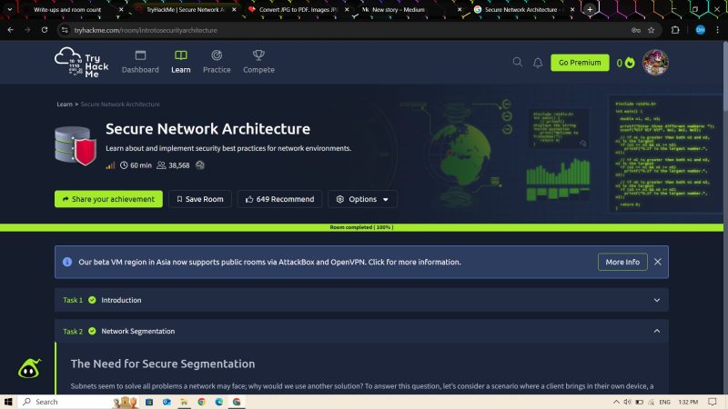
Task: Go back in browser history
Action: point(10,30)
